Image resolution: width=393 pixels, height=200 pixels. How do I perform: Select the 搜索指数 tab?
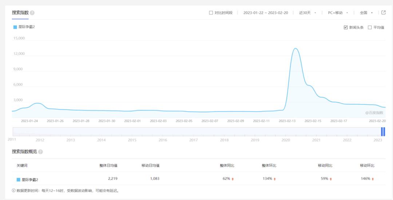tap(20, 13)
